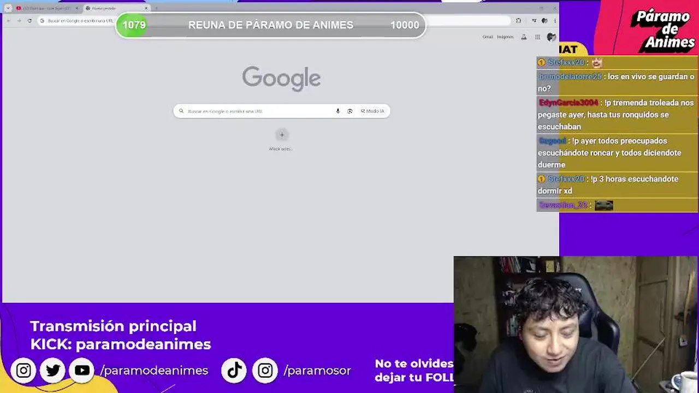Activate the Modo IA button
The height and width of the screenshot is (393, 699).
[x=372, y=111]
